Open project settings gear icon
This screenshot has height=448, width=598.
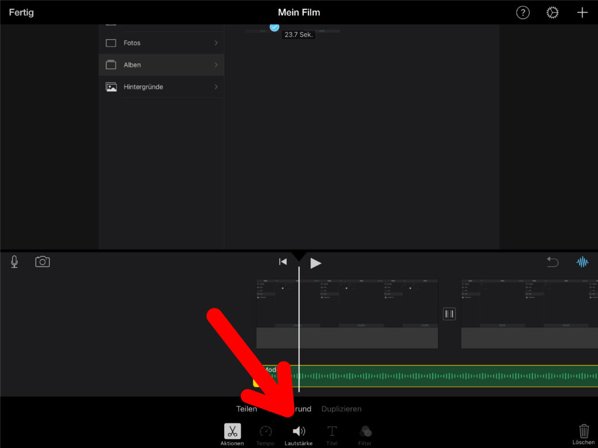click(x=552, y=13)
